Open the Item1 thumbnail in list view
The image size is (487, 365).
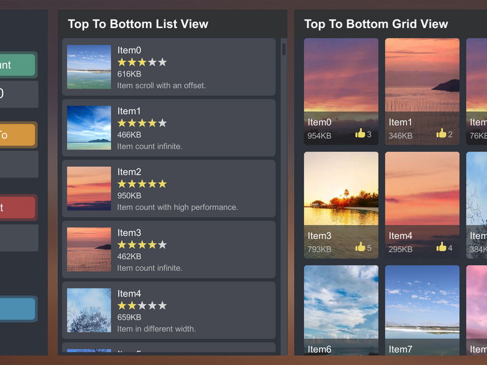[x=89, y=128]
